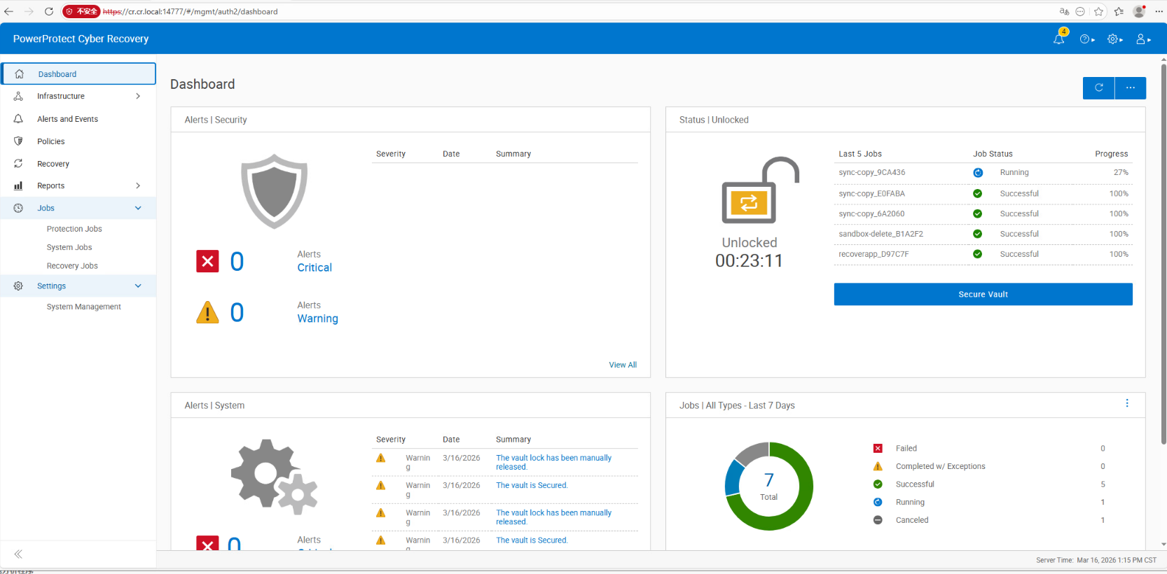Open the first 'The vault is Secured.' alert

pyautogui.click(x=532, y=485)
